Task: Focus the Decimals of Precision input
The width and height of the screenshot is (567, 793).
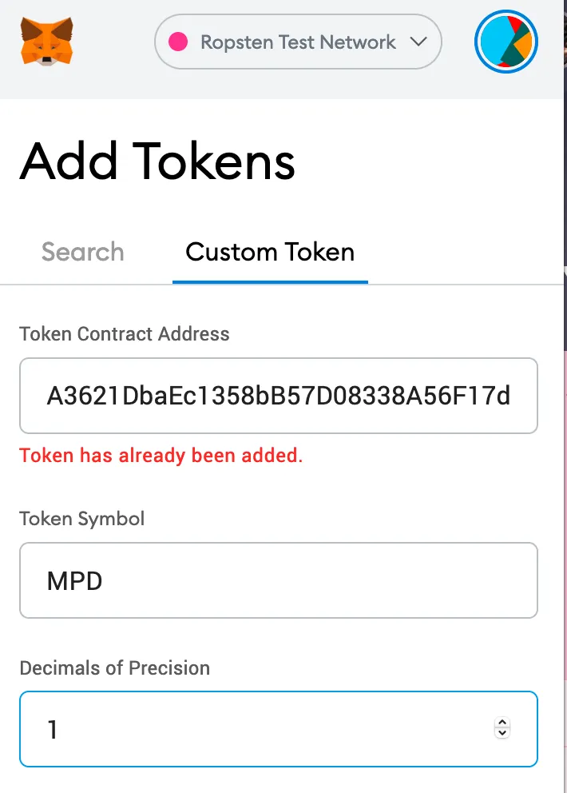Action: pos(256,729)
